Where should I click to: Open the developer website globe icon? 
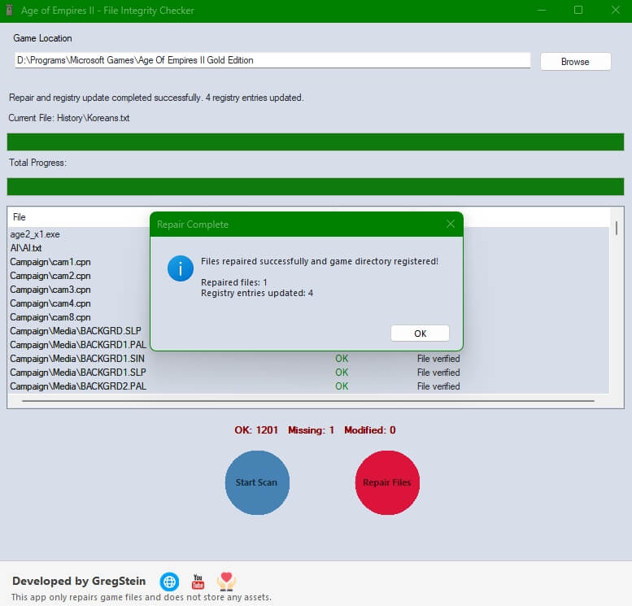(169, 582)
